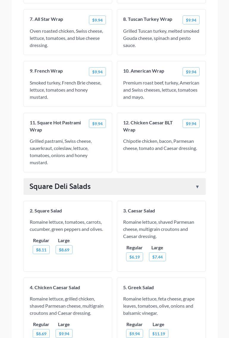Add American Wrap at $9.94

click(191, 72)
